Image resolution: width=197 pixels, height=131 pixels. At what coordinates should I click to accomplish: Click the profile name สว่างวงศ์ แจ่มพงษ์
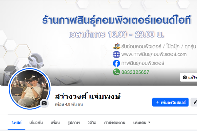(x=88, y=96)
